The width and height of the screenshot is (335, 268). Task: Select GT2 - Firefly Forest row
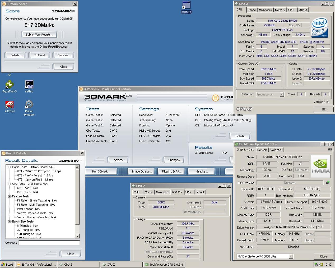click(x=35, y=175)
